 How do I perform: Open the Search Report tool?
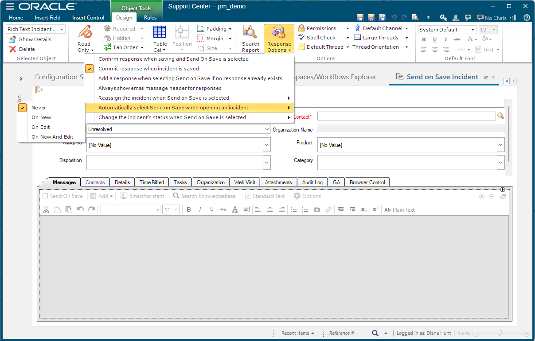(250, 39)
